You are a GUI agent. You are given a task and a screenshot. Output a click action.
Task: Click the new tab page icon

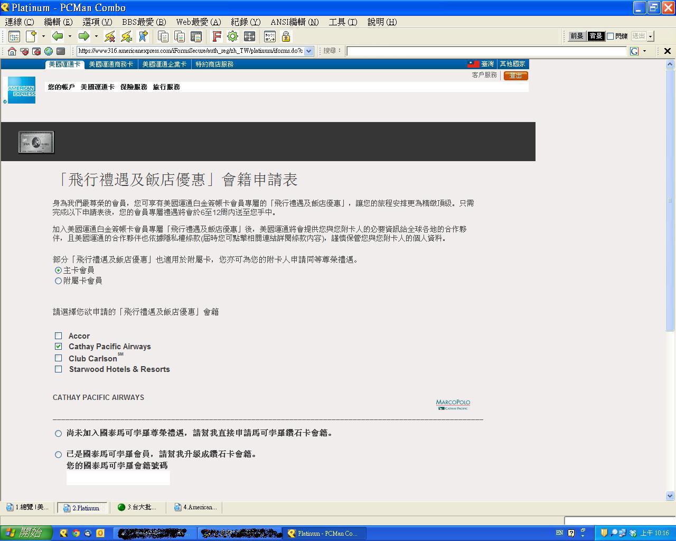tap(31, 36)
